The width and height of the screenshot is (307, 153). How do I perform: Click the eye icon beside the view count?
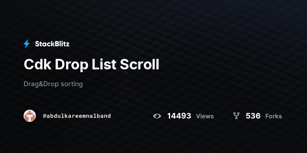(157, 116)
